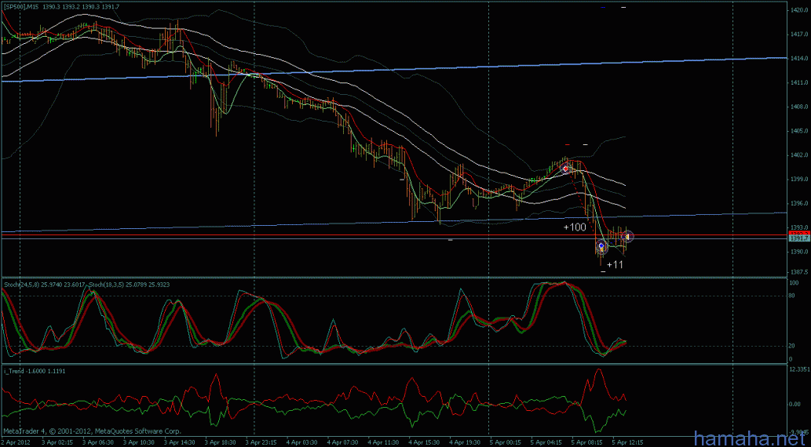Select the red diamond sell marker near 1400
The height and width of the screenshot is (447, 811).
click(x=565, y=169)
